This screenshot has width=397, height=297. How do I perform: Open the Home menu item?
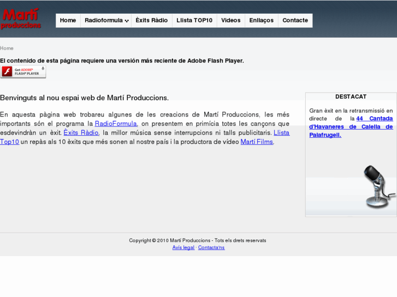coord(68,21)
